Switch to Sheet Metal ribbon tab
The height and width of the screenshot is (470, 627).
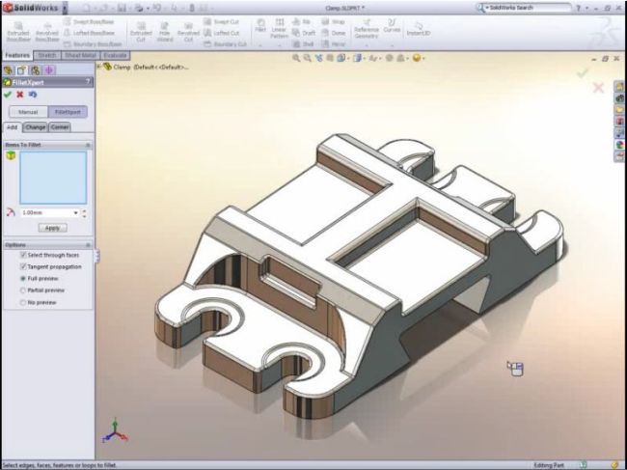coord(80,55)
